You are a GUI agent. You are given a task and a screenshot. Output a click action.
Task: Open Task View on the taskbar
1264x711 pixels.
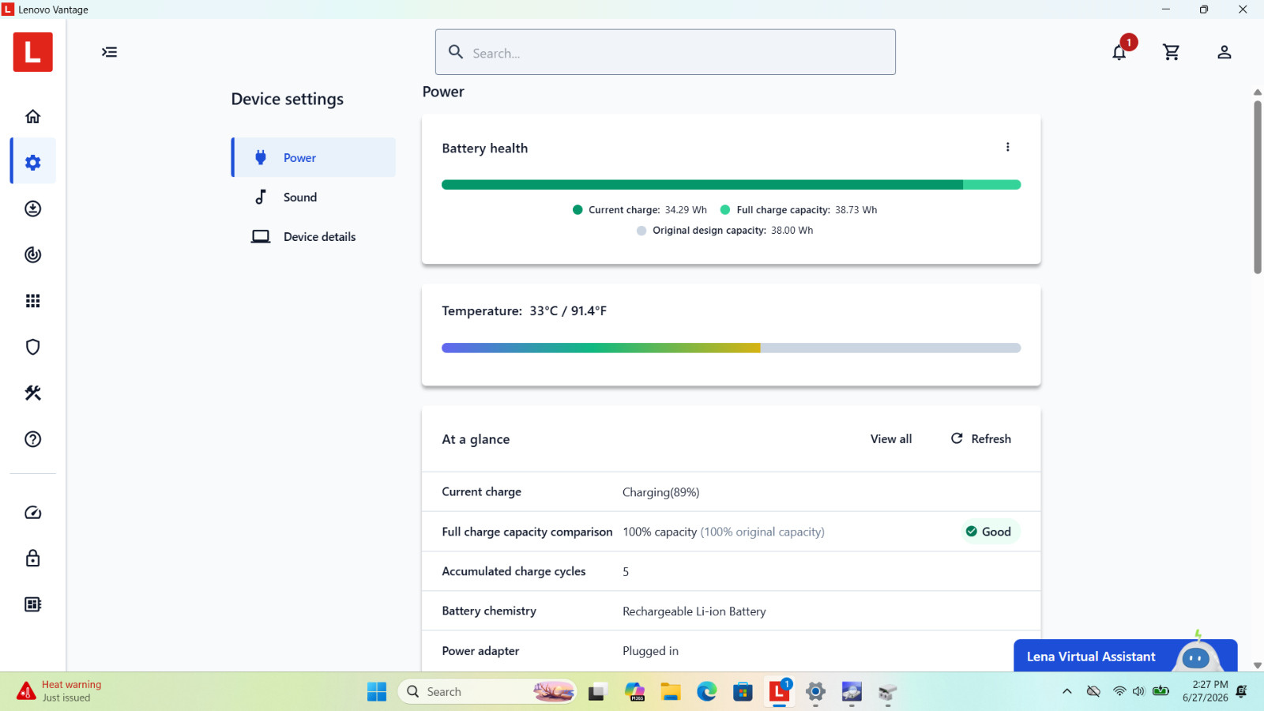point(596,692)
